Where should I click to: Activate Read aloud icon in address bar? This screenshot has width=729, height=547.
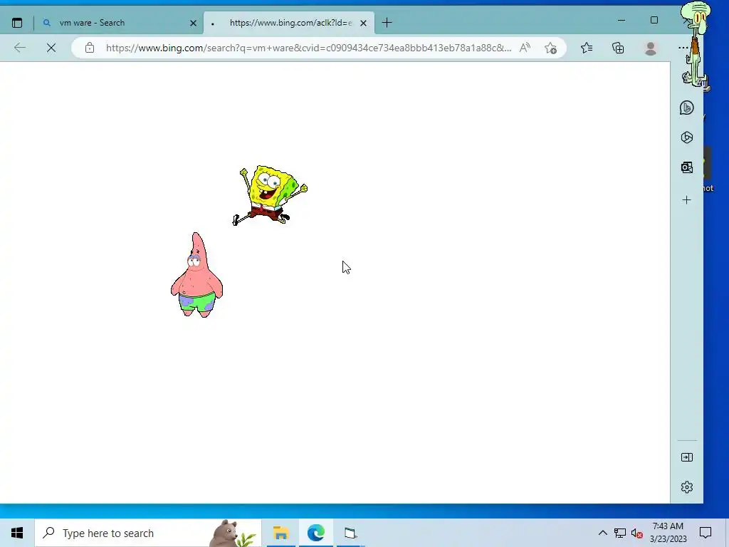pos(525,48)
